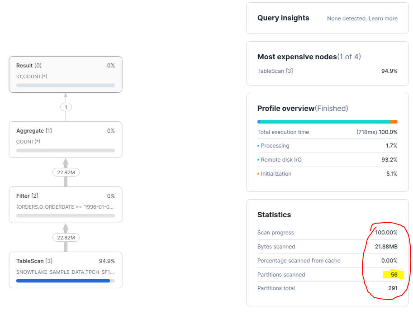Click the blue TableScan progress bar
This screenshot has width=413, height=315.
point(64,281)
